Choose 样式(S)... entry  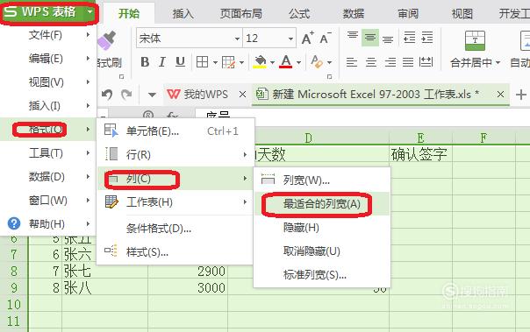[175, 252]
